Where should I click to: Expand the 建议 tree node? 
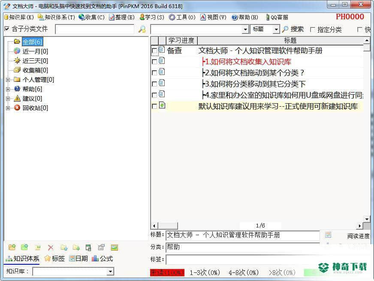(x=8, y=99)
